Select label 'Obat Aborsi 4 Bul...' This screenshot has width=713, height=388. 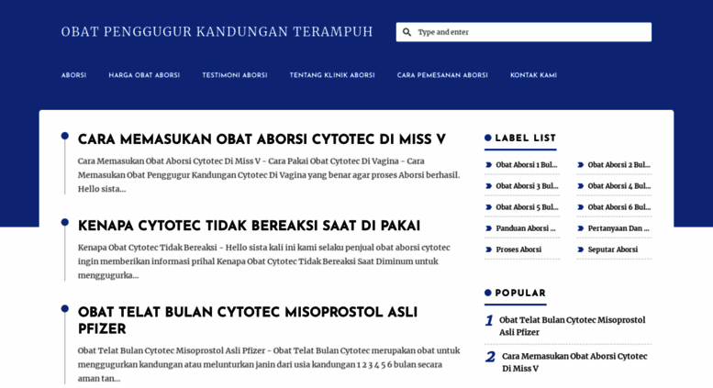pyautogui.click(x=619, y=186)
